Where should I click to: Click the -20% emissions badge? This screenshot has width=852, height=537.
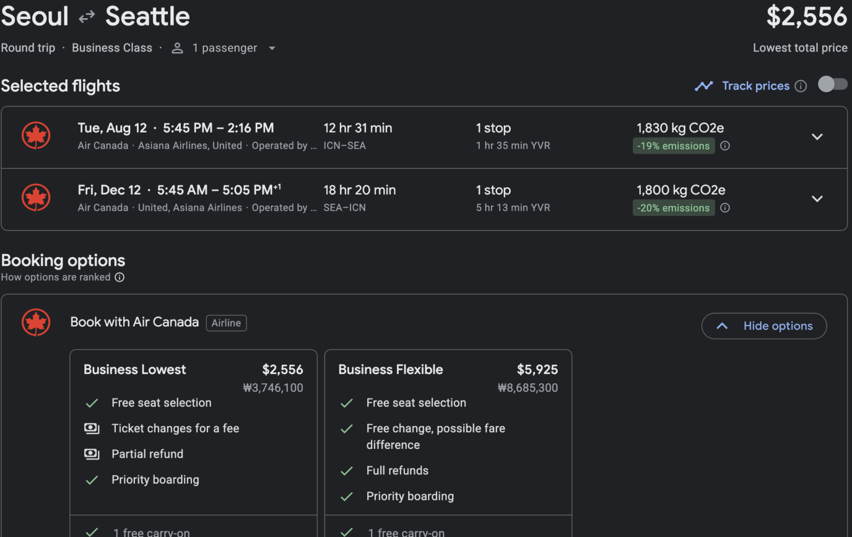tap(673, 208)
